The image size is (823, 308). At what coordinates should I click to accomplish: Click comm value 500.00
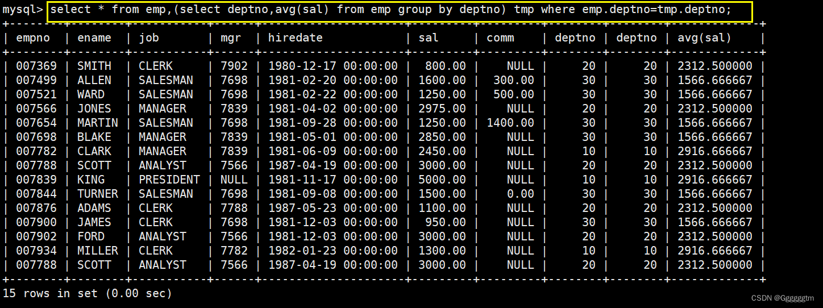(514, 94)
